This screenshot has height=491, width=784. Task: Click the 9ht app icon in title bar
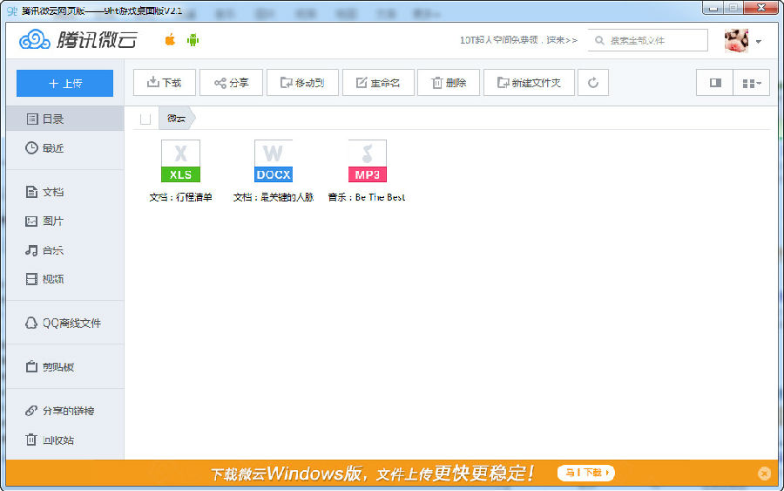(x=12, y=10)
